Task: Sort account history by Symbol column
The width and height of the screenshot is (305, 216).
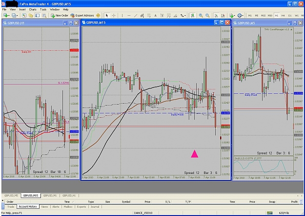Action: tap(126, 202)
